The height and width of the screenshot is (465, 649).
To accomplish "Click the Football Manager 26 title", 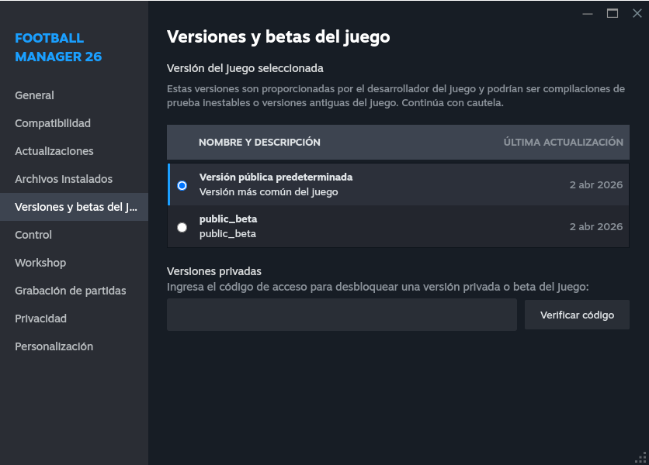I will (58, 47).
